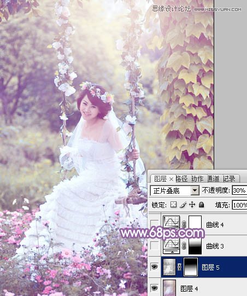Select 图层 5 image thumbnail
This screenshot has height=296, width=247.
tap(169, 267)
